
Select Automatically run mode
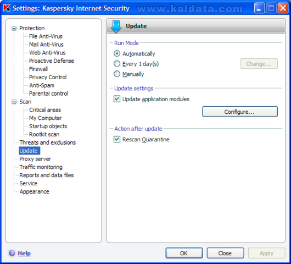pos(117,53)
